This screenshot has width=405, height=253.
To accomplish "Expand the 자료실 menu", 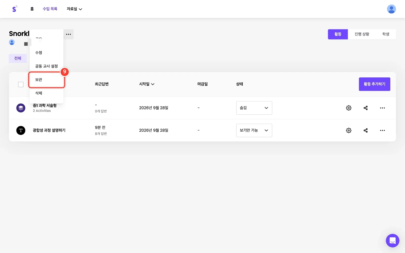I will tap(74, 9).
